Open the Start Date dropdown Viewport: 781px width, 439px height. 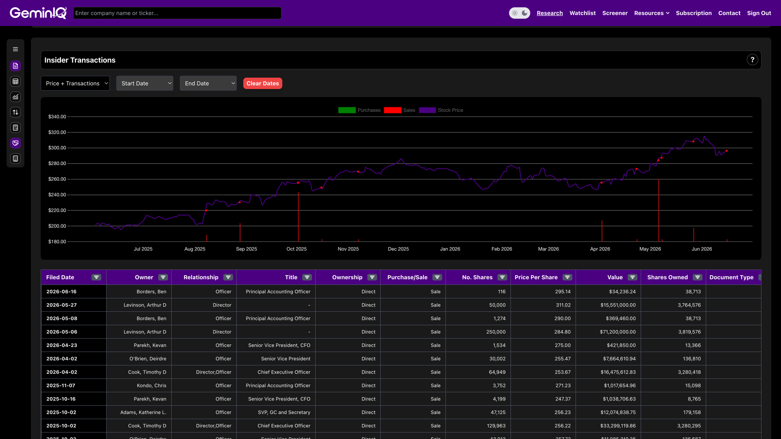(145, 83)
